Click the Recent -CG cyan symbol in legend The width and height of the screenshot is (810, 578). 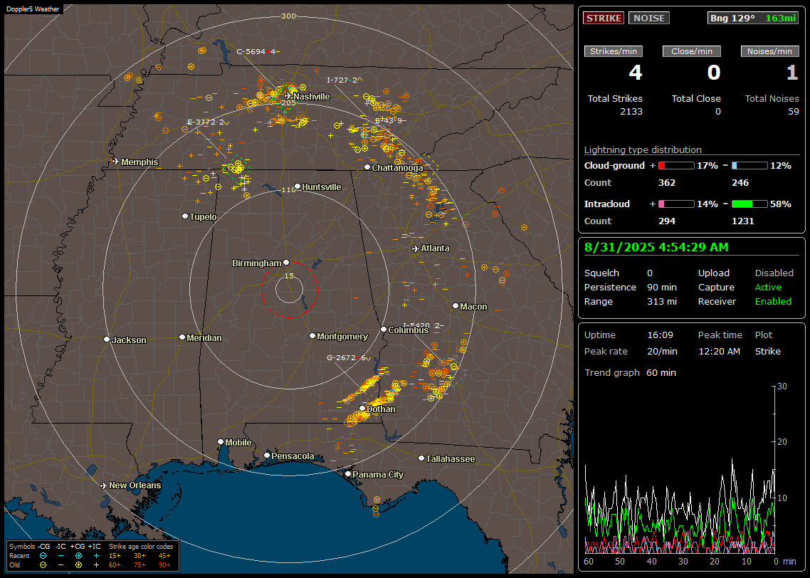pos(43,556)
